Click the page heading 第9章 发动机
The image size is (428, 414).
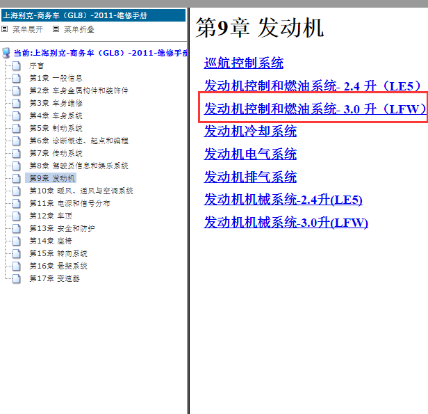(260, 28)
